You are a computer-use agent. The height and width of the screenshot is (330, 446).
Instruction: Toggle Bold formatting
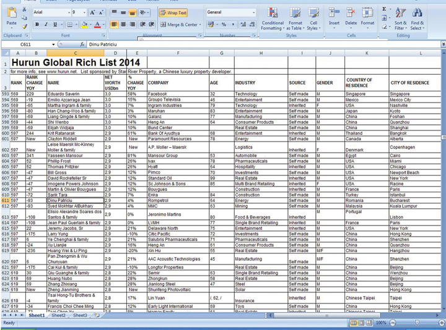pyautogui.click(x=37, y=25)
